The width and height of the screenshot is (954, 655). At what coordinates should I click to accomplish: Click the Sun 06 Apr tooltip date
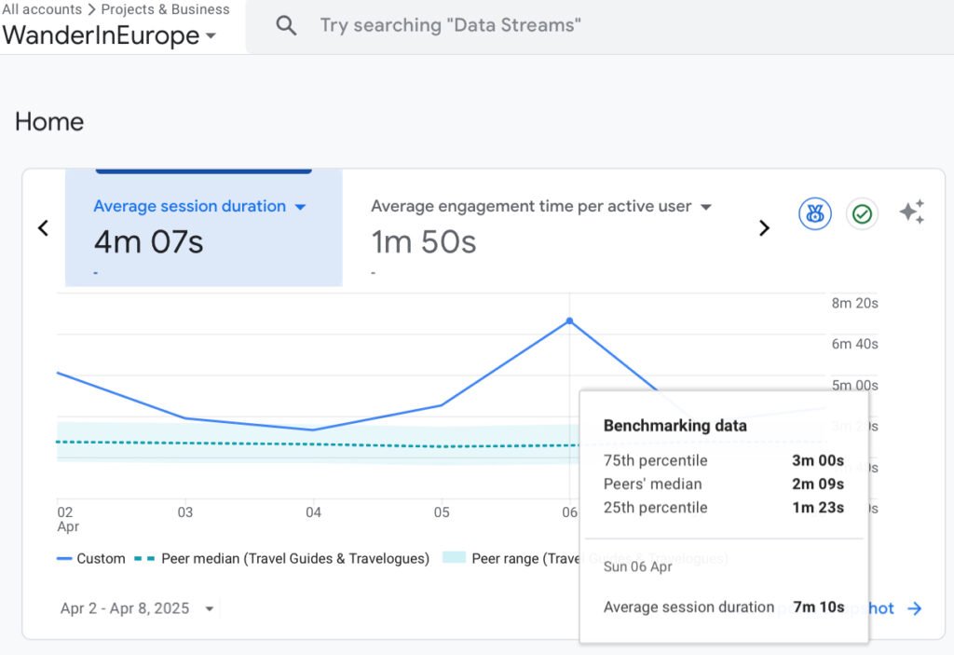pyautogui.click(x=637, y=566)
